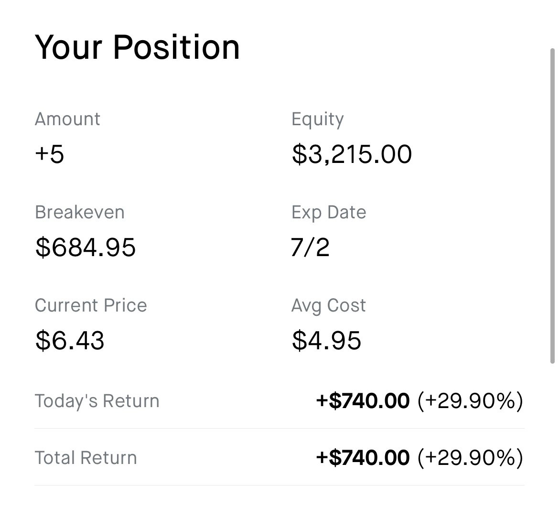Click the $6.43 current price value
Viewport: 559px width, 528px height.
pyautogui.click(x=70, y=341)
